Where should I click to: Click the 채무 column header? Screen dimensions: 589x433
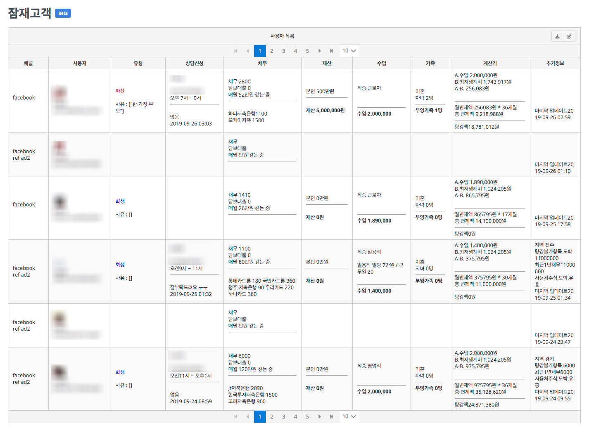pyautogui.click(x=262, y=64)
